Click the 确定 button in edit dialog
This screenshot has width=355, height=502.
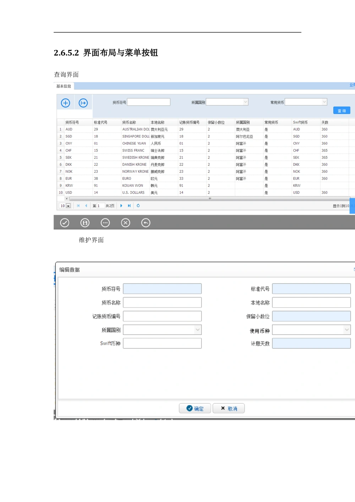coord(195,408)
